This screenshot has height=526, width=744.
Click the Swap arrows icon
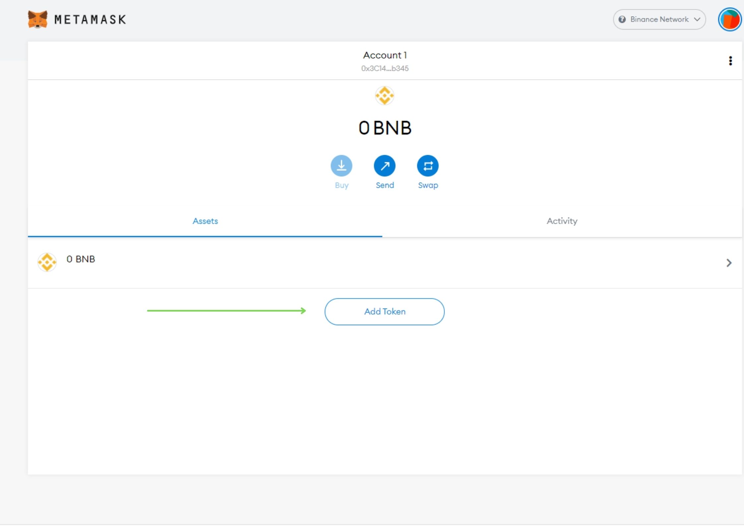tap(428, 166)
